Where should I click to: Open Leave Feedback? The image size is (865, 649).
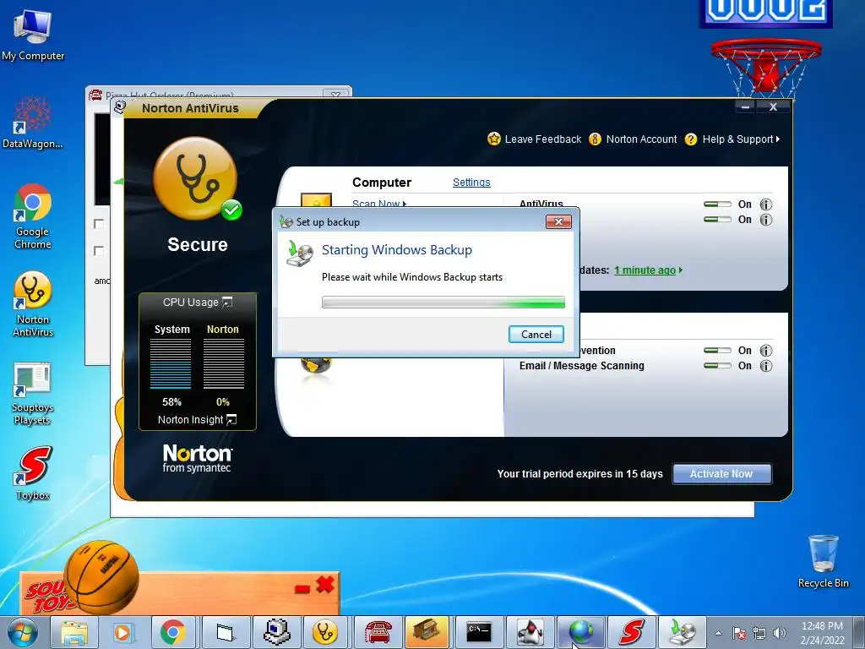(535, 139)
